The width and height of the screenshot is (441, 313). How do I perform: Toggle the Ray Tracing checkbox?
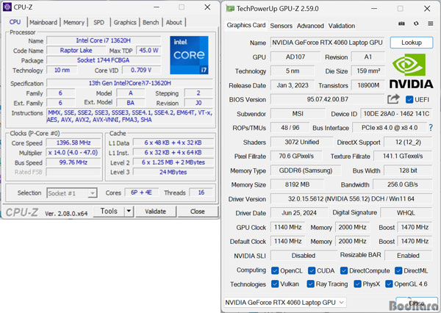(x=310, y=284)
